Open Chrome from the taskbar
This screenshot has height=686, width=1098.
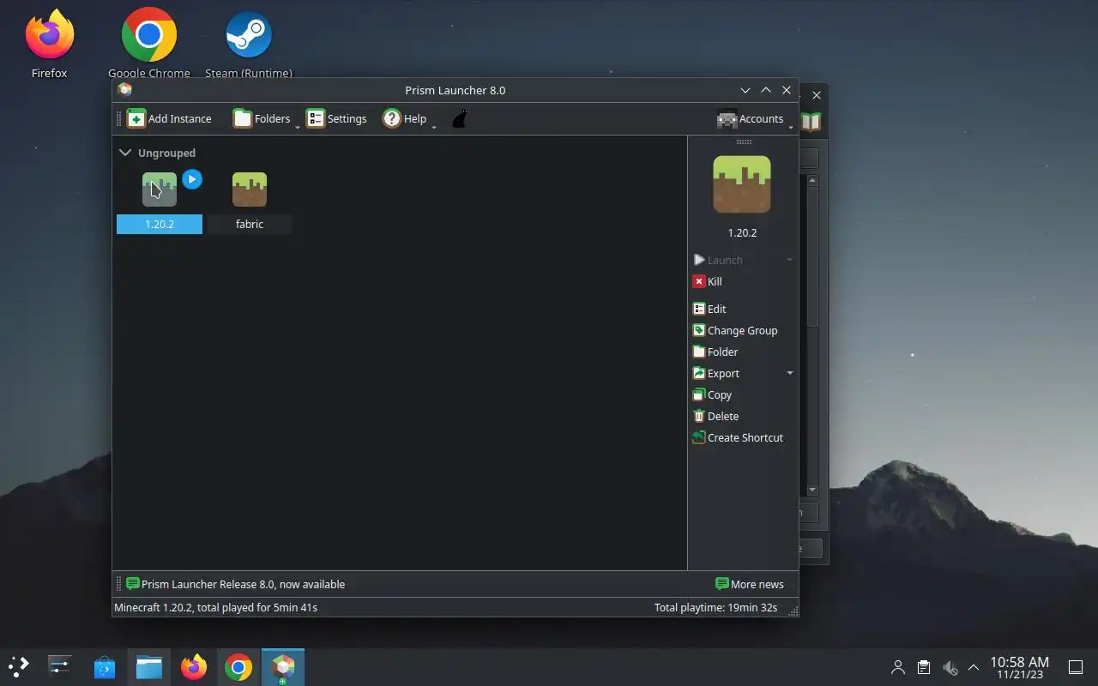[x=238, y=666]
